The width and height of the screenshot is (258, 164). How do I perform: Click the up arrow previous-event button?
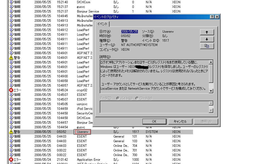click(x=207, y=32)
